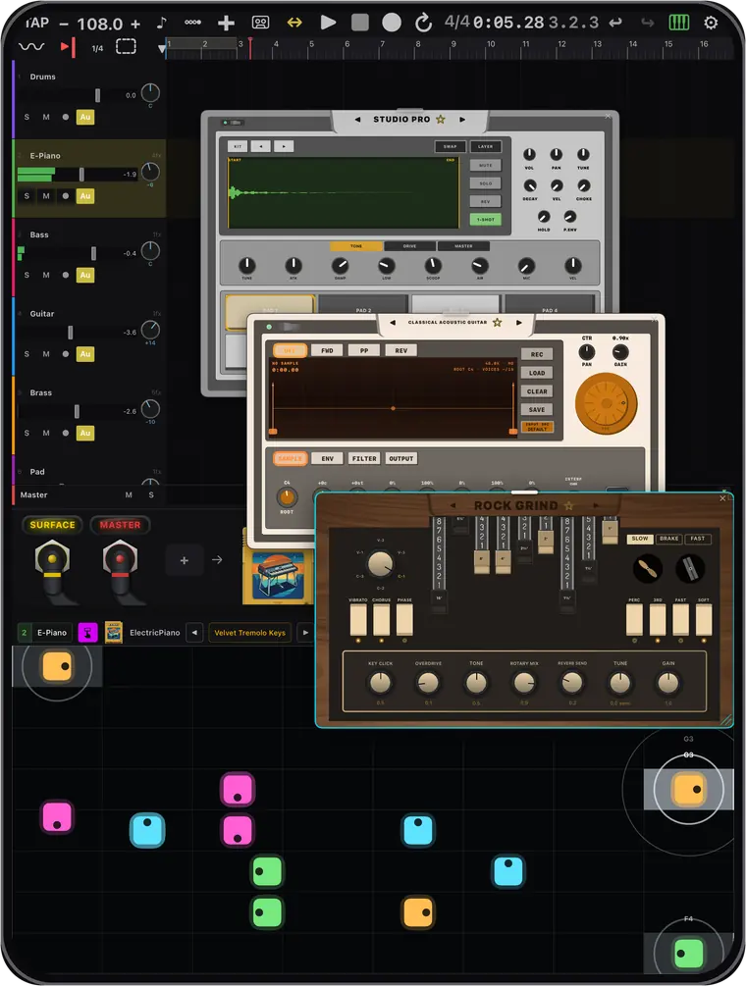Select the SURFACE controller

[52, 525]
